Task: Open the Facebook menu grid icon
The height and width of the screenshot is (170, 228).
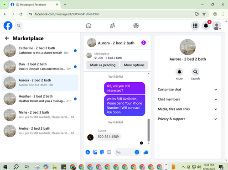Action: tap(195, 26)
